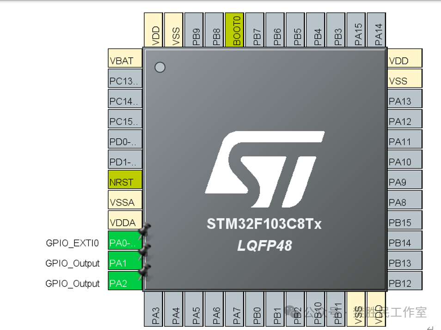Viewport: 441px width, 330px height.
Task: Select the PB8 pin
Action: tap(214, 30)
